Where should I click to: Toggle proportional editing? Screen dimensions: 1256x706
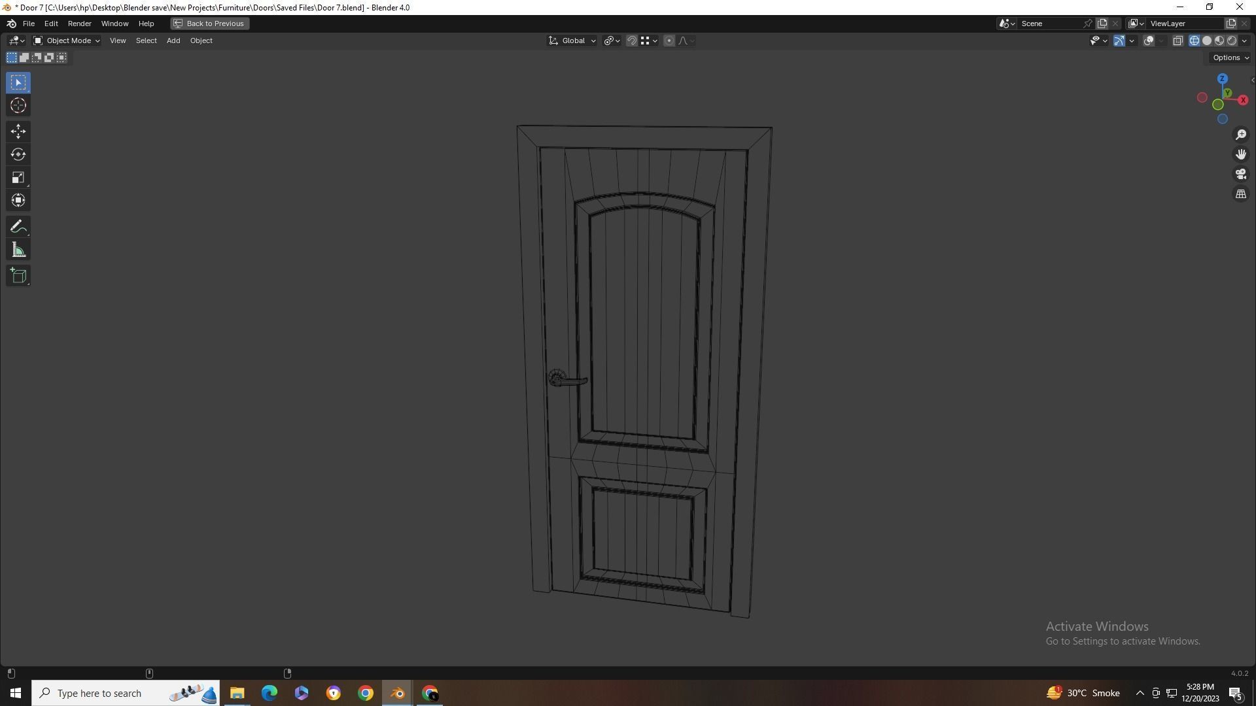[x=669, y=41]
